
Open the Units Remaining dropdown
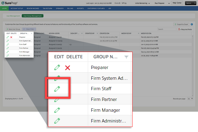pyautogui.click(x=142, y=3)
